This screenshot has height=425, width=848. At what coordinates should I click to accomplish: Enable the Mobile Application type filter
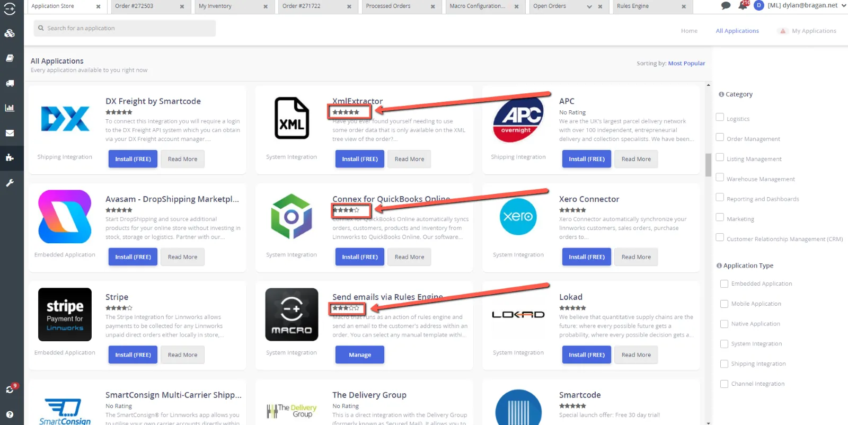click(724, 304)
